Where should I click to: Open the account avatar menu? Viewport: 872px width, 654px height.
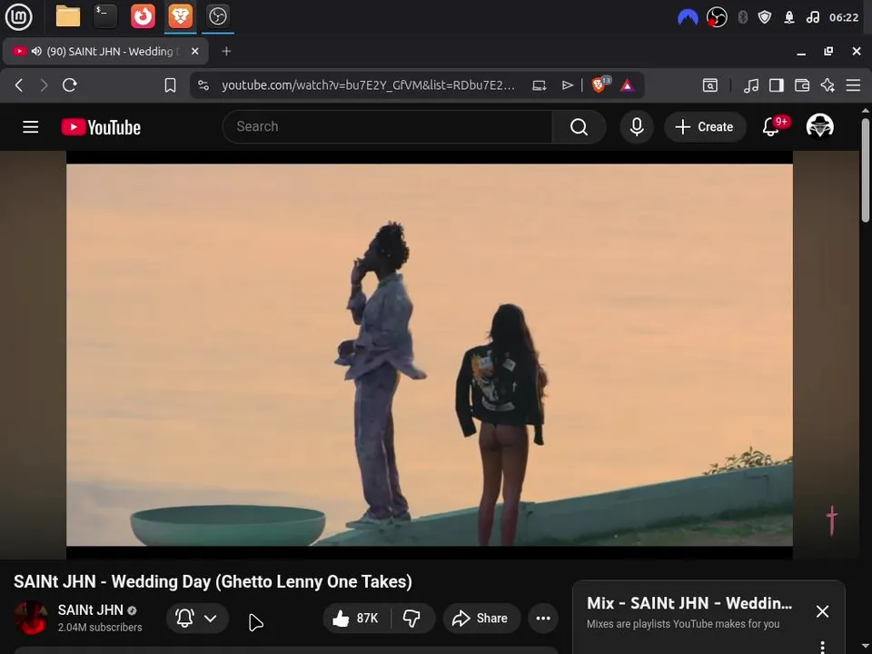click(819, 126)
